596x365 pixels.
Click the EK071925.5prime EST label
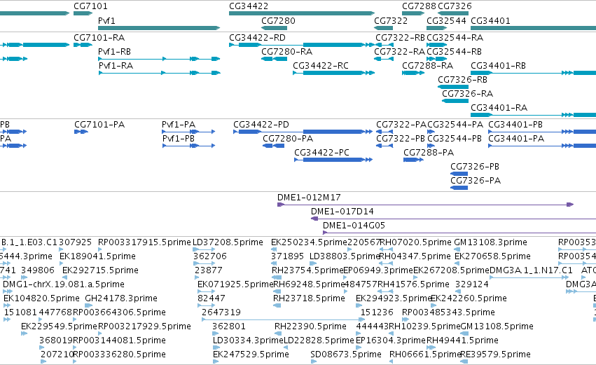click(235, 284)
